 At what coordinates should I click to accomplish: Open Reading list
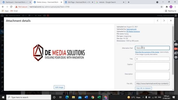tap(170, 11)
